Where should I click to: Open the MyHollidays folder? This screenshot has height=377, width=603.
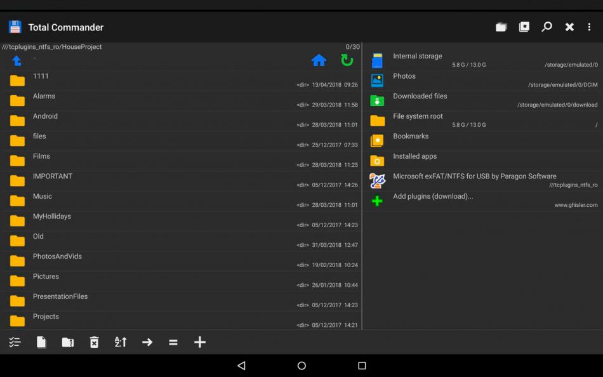pyautogui.click(x=182, y=220)
